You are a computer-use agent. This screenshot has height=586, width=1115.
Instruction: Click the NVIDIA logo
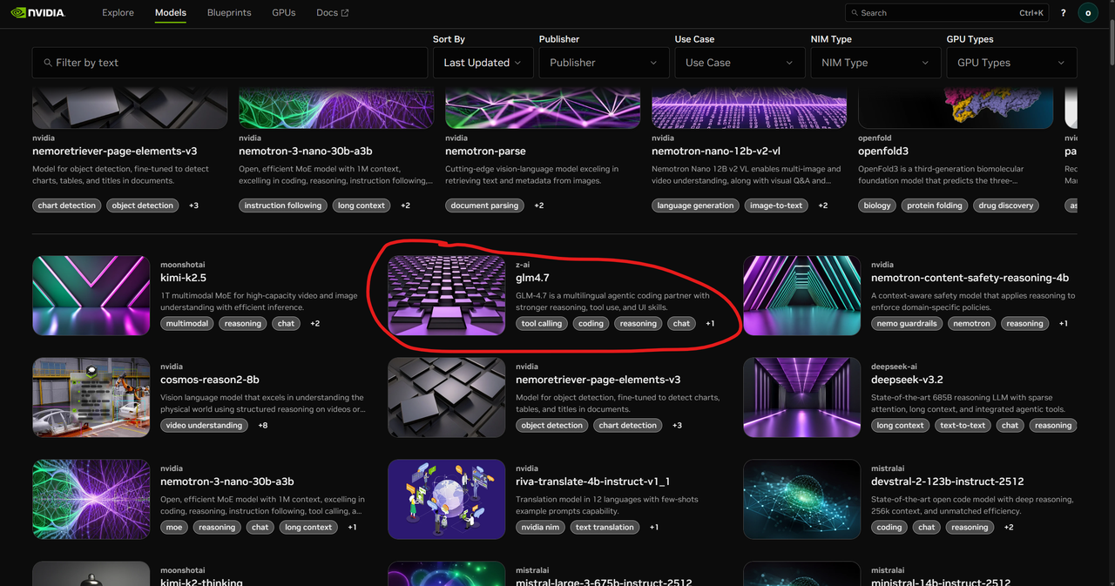click(37, 13)
